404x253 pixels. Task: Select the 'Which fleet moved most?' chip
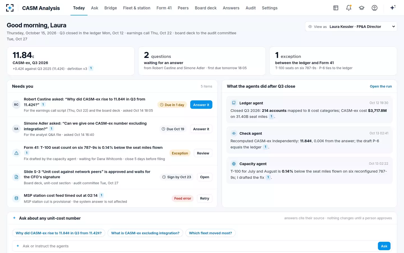coord(210,233)
